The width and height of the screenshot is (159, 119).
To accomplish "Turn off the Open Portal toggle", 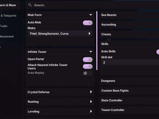I will 87,60.
